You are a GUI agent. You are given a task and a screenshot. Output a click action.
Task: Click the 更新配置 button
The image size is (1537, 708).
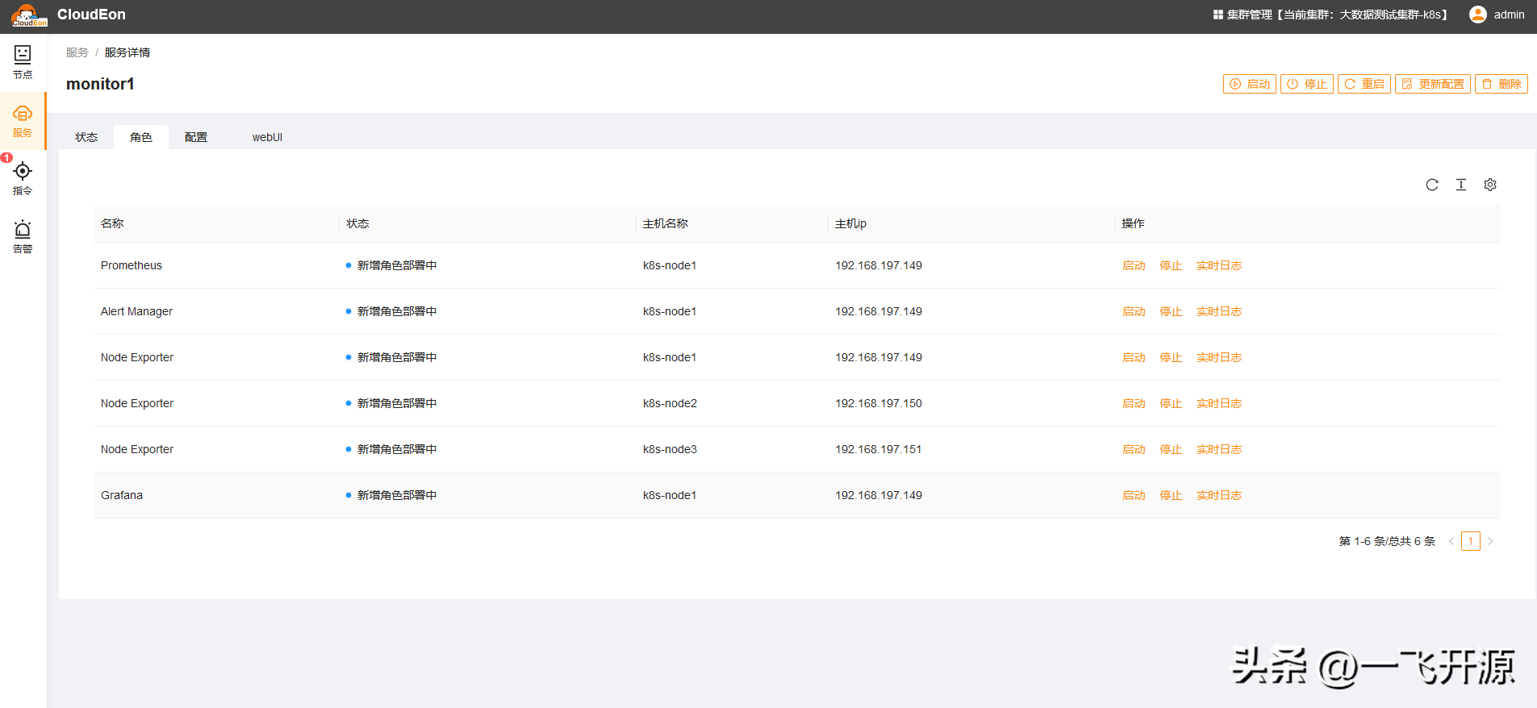pyautogui.click(x=1433, y=84)
